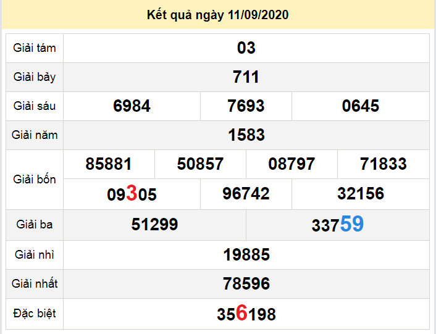436x334 pixels.
Task: Click the Giải năm number 1583
Action: tap(246, 135)
